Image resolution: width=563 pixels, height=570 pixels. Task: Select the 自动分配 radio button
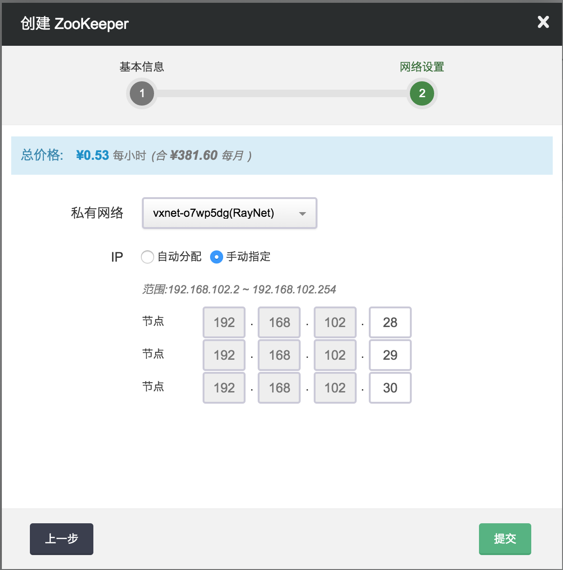[x=148, y=257]
